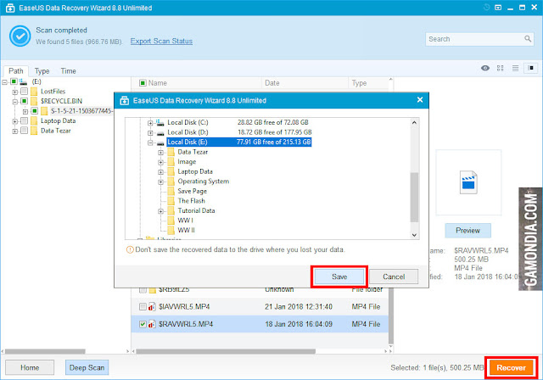
Task: Collapse $RECYCLE.BIN in left tree
Action: click(15, 102)
